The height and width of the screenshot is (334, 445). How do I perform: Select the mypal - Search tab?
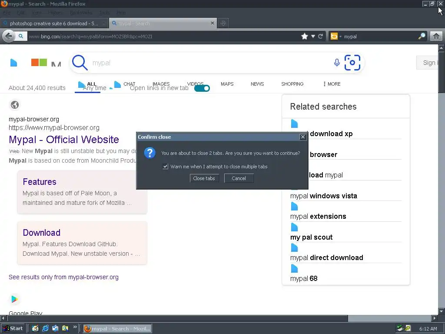pos(163,23)
